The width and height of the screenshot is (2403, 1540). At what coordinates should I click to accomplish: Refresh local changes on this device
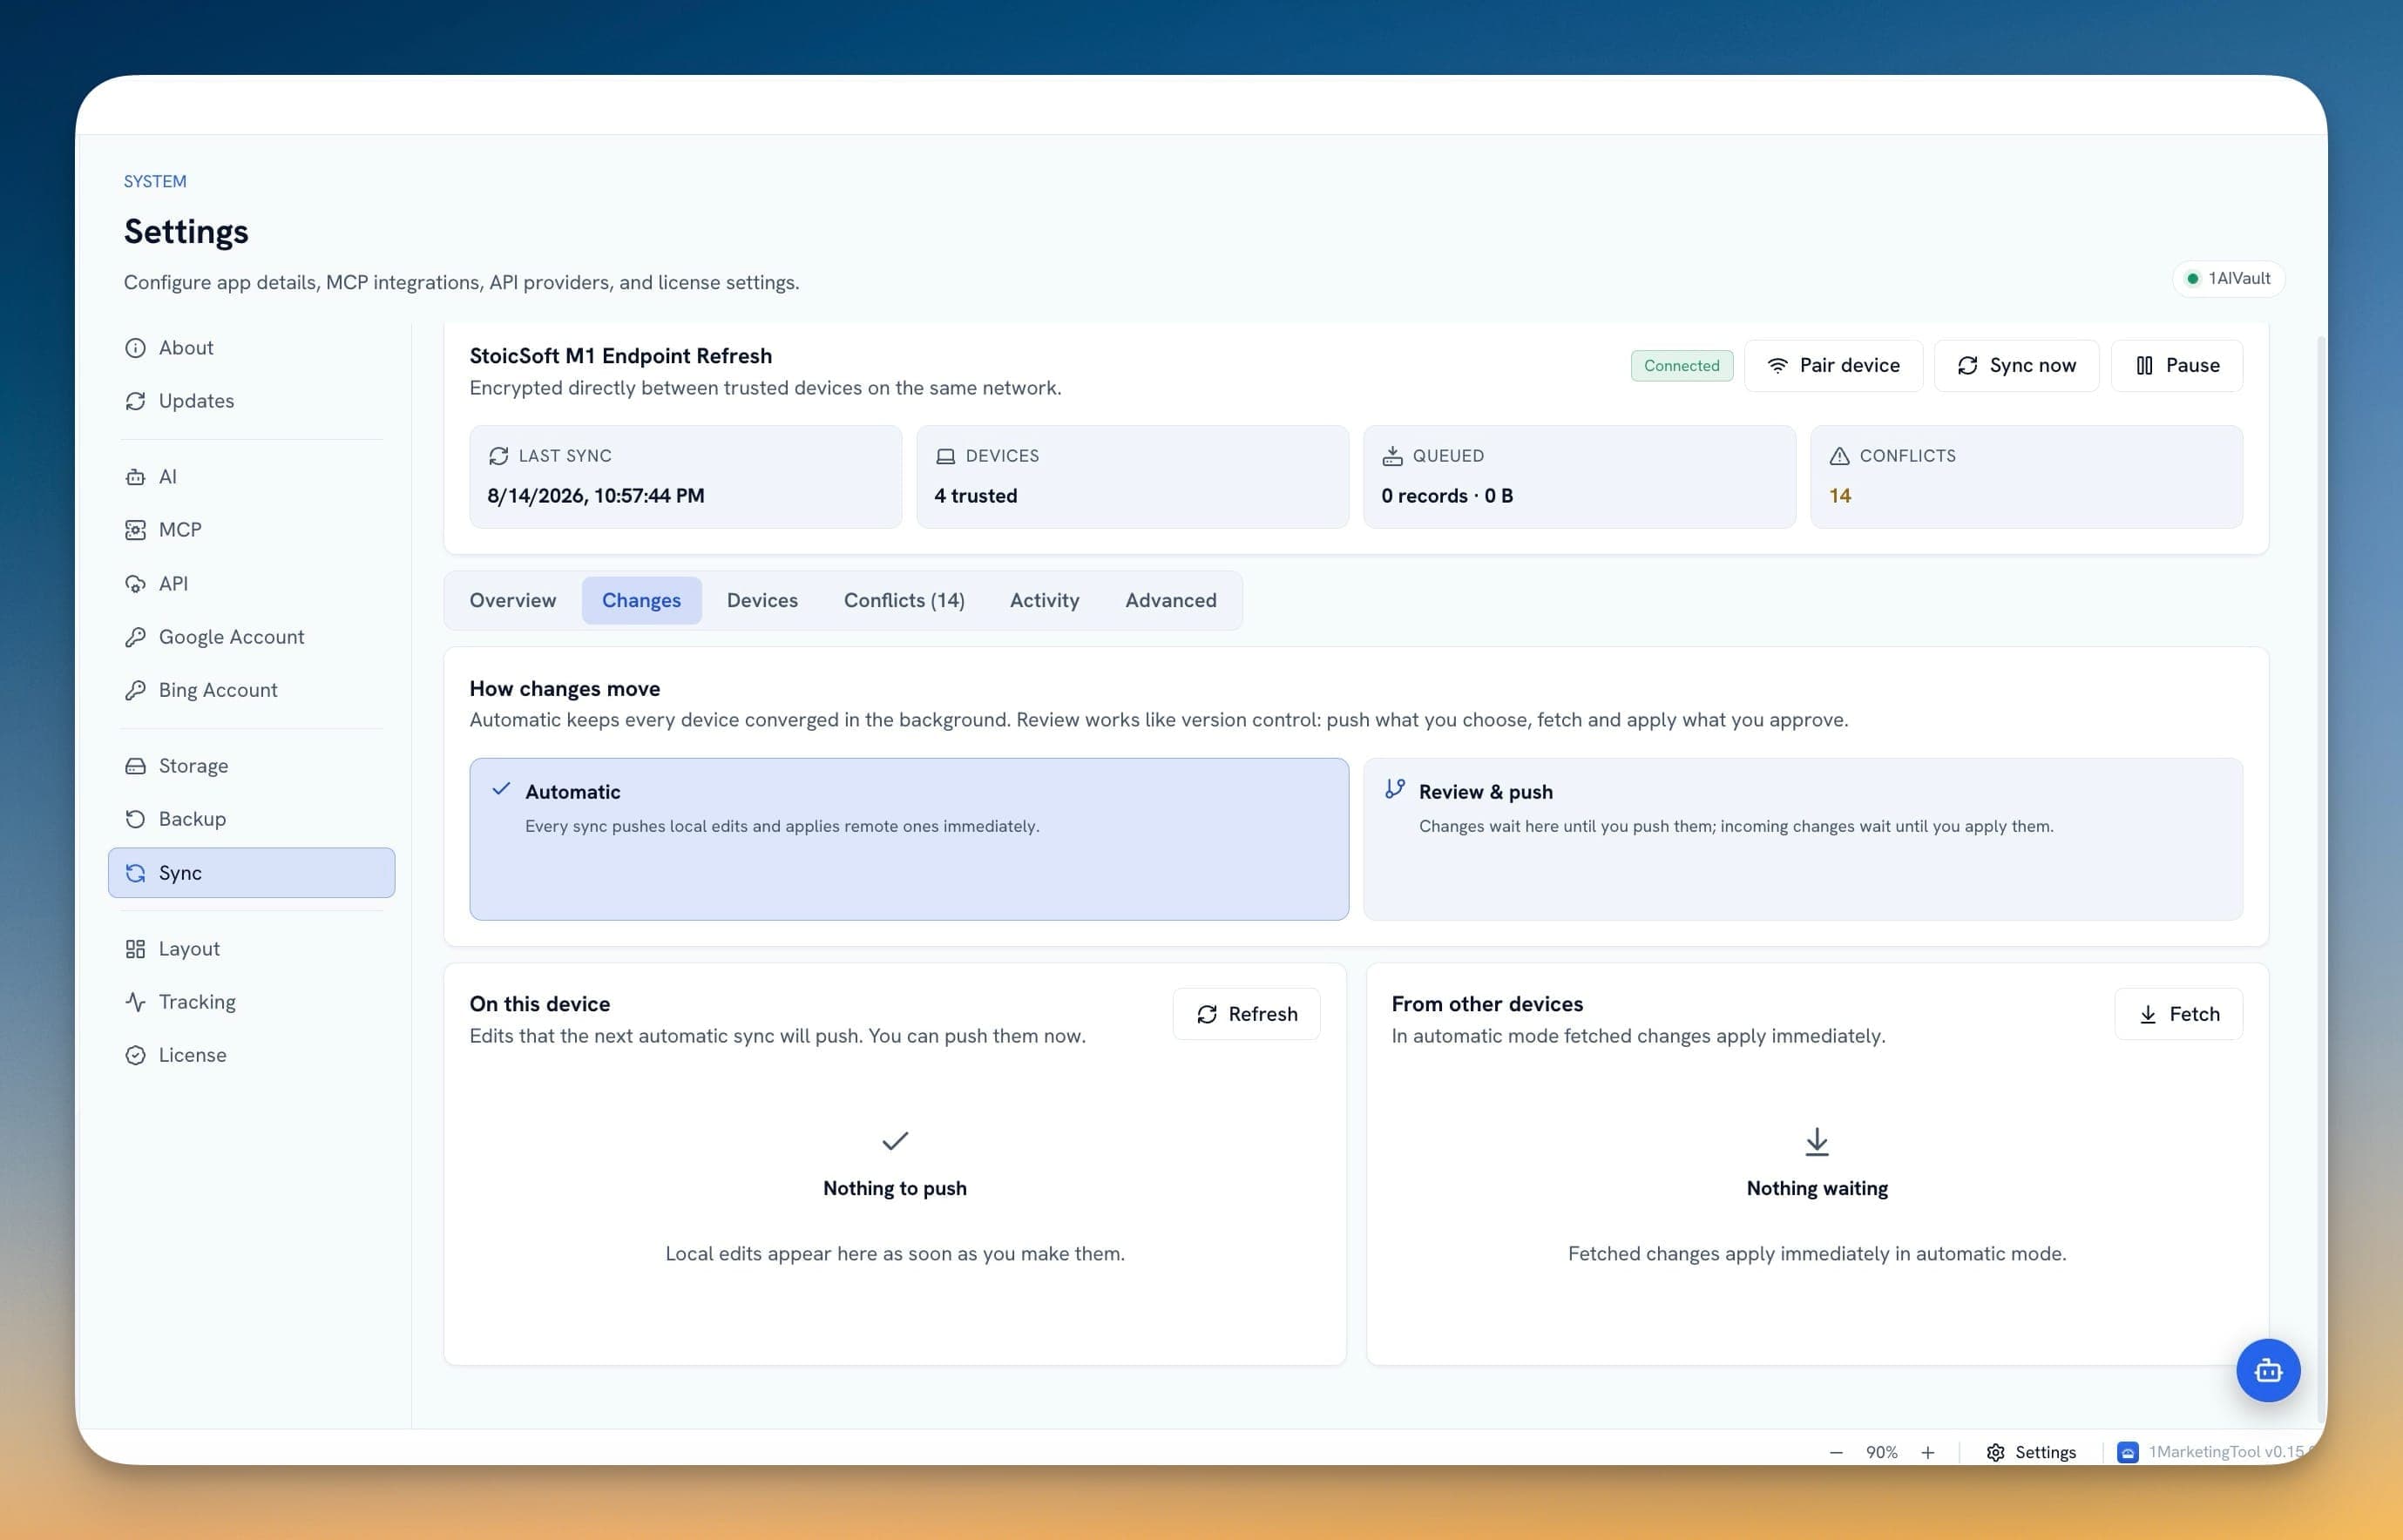pyautogui.click(x=1245, y=1013)
